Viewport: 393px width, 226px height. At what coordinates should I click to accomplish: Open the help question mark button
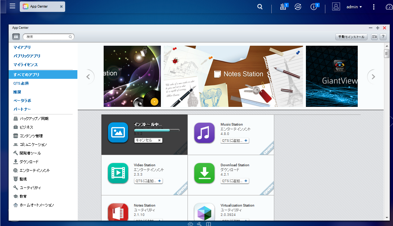pyautogui.click(x=383, y=37)
